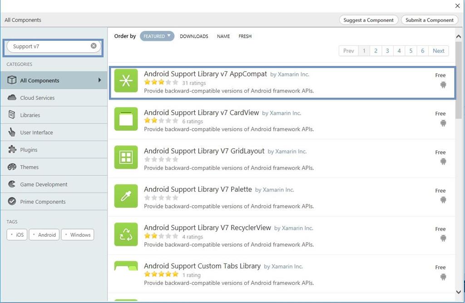Click the AppCompat green asterisk icon

126,81
